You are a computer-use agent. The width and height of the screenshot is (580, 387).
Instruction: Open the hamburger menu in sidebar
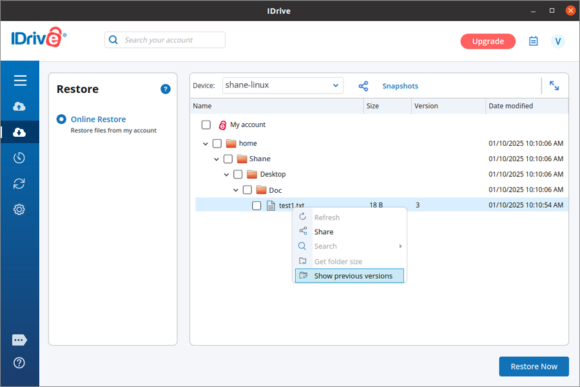click(x=20, y=81)
